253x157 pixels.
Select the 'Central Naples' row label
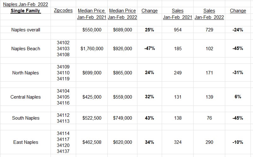coord(26,97)
